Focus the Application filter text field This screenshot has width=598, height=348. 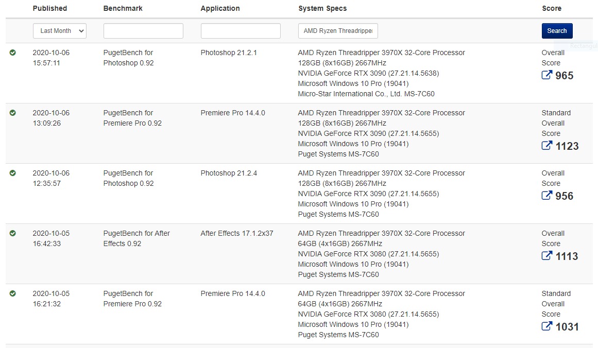[241, 31]
